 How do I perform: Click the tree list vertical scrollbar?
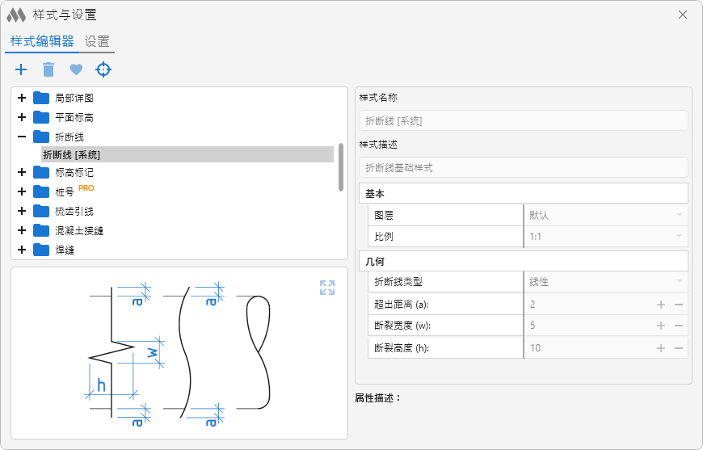pyautogui.click(x=341, y=166)
